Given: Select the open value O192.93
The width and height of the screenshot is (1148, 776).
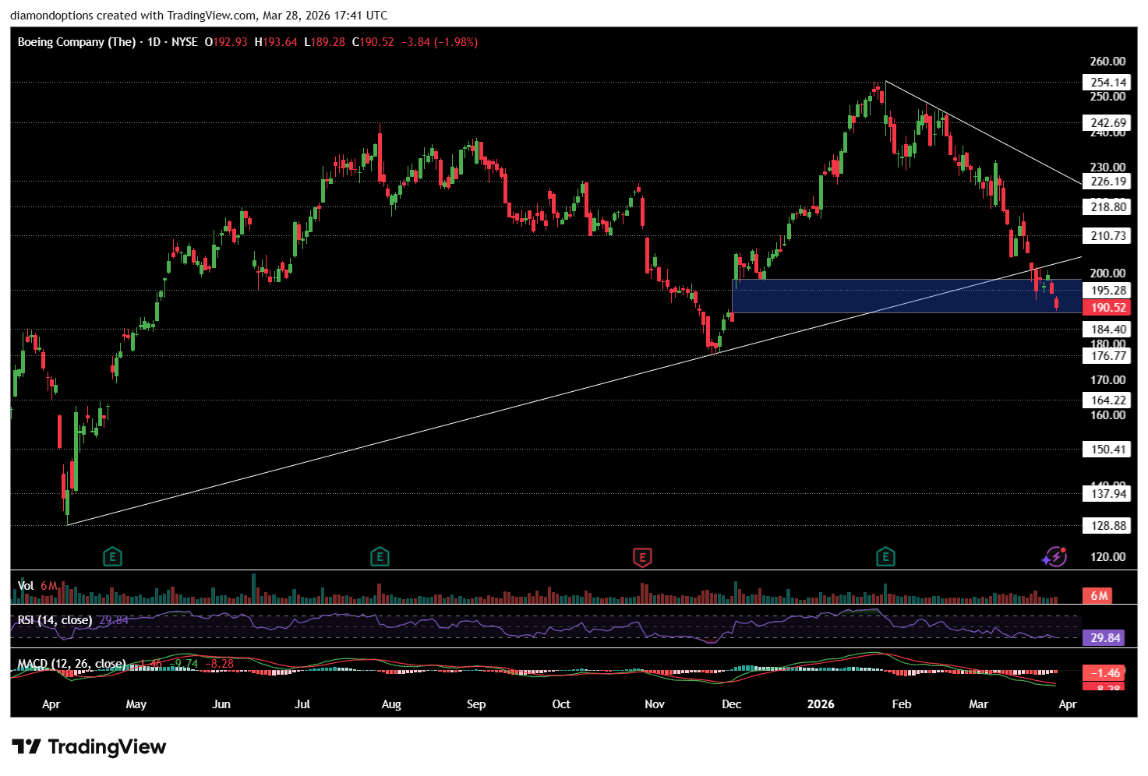Looking at the screenshot, I should tap(226, 42).
